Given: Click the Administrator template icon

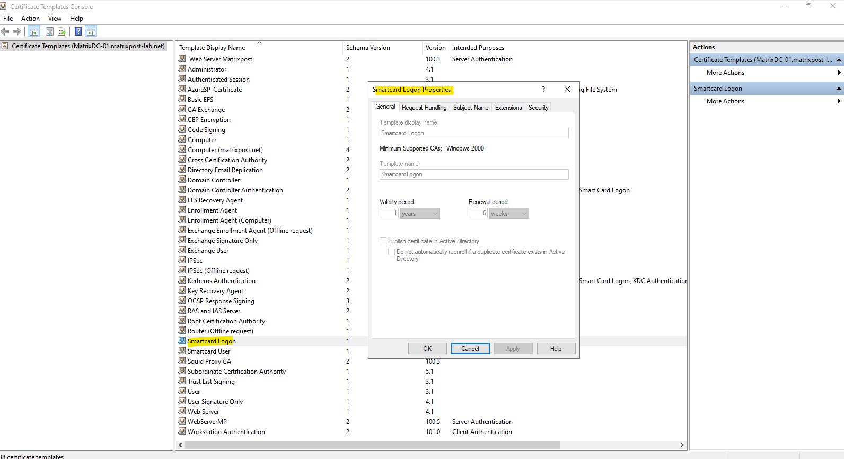Looking at the screenshot, I should (x=182, y=69).
